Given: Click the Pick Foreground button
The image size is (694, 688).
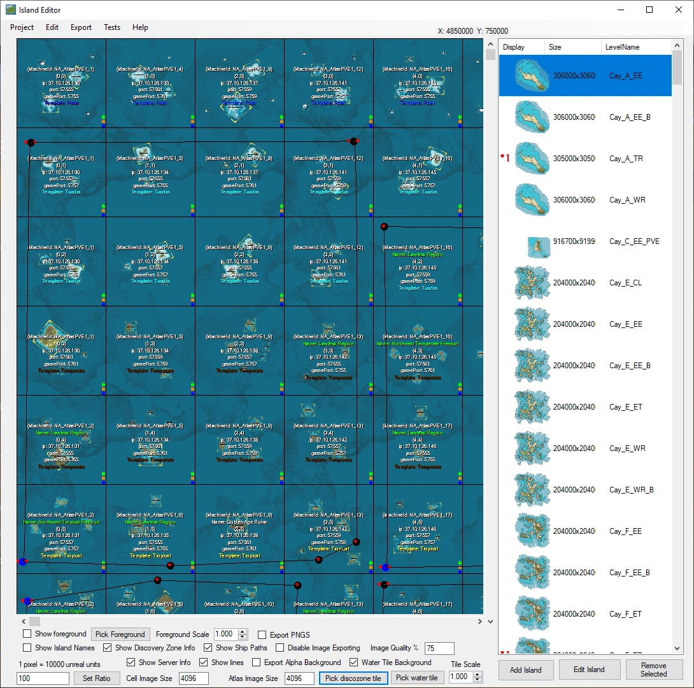Looking at the screenshot, I should pos(120,634).
